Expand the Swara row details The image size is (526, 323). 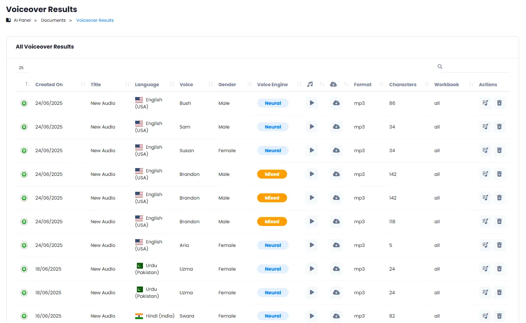pyautogui.click(x=24, y=316)
